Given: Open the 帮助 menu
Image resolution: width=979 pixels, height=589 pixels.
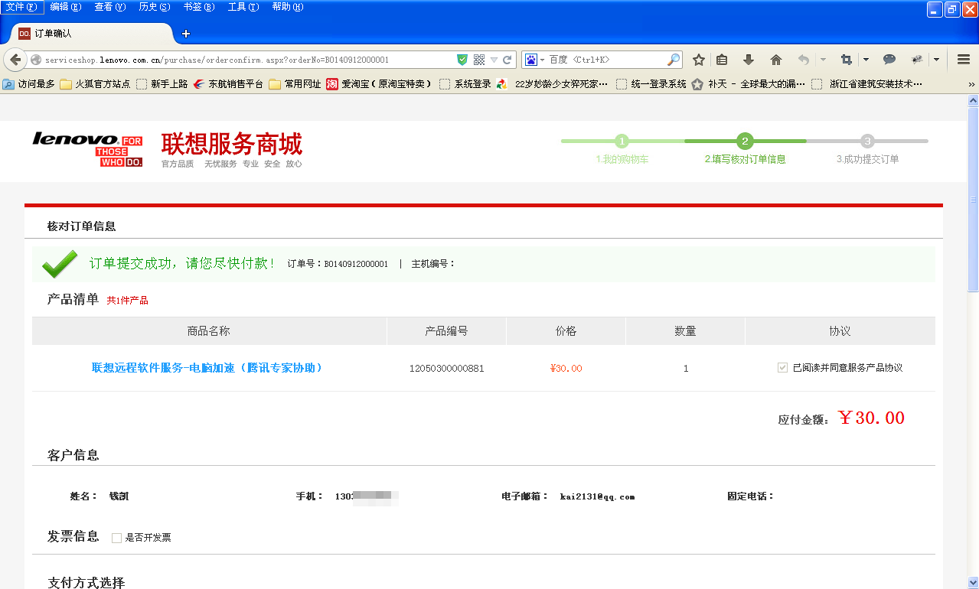Looking at the screenshot, I should click(x=288, y=7).
